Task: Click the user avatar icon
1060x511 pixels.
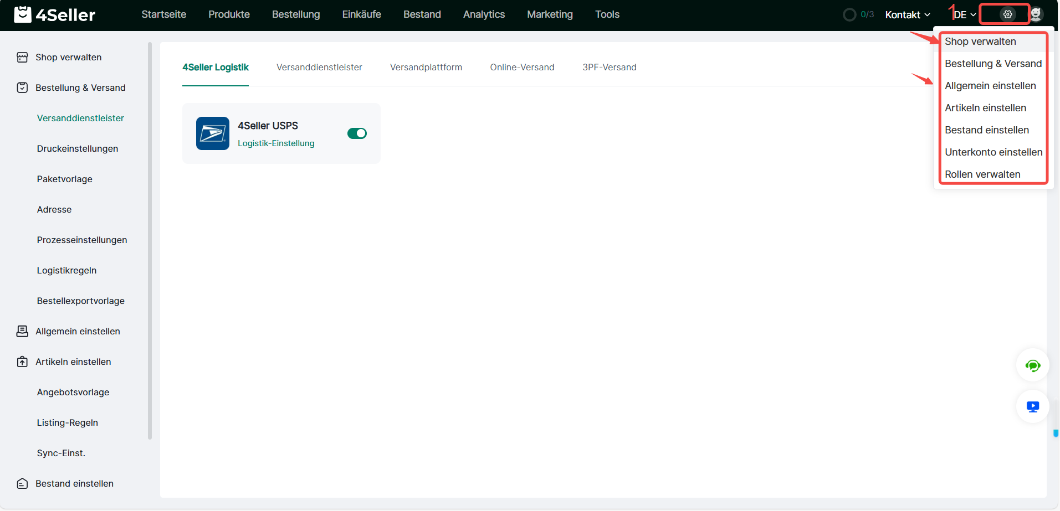Action: pyautogui.click(x=1036, y=14)
